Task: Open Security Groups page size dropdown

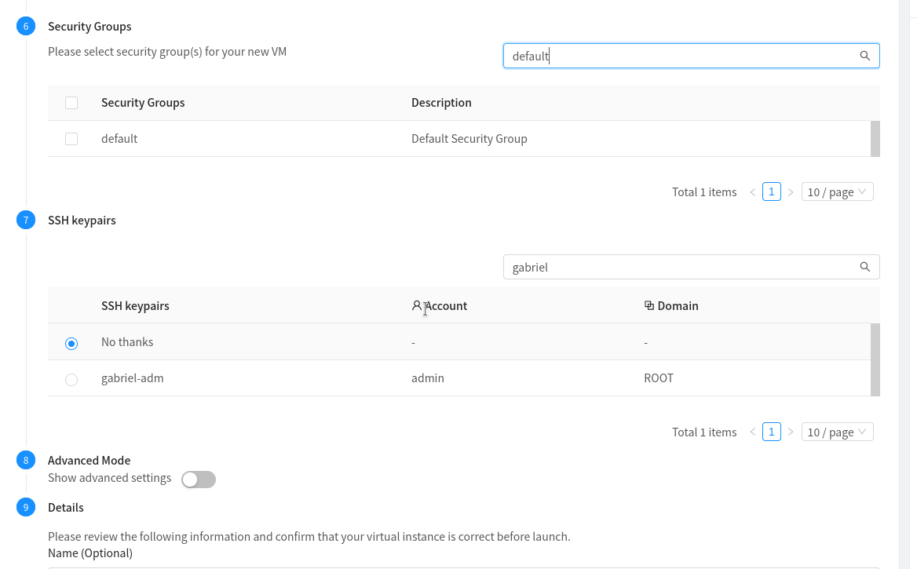Action: 837,191
